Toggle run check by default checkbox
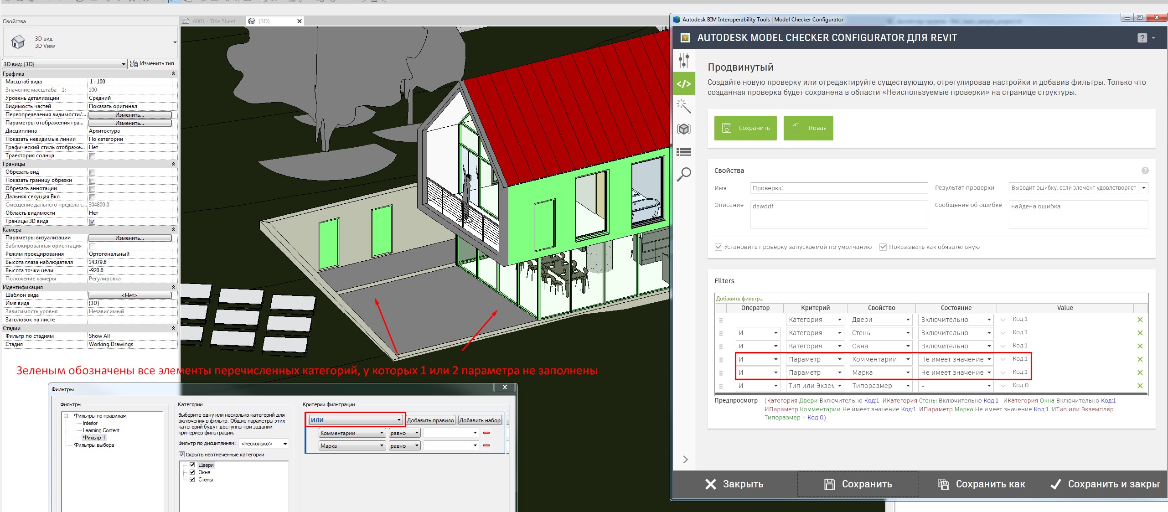Screen dimensions: 1168x512 point(718,247)
